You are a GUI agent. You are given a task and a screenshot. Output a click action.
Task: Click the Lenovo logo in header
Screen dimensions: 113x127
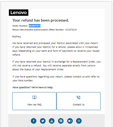pos(19,12)
